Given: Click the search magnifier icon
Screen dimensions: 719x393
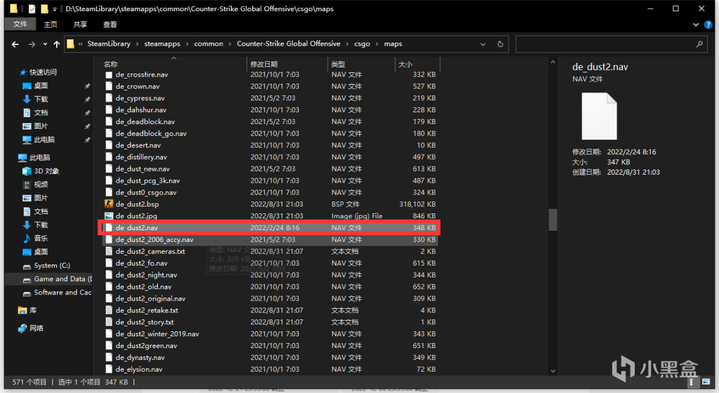Looking at the screenshot, I should 699,44.
